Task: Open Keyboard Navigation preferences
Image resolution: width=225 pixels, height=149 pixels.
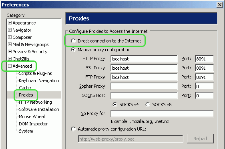Action: (x=39, y=81)
